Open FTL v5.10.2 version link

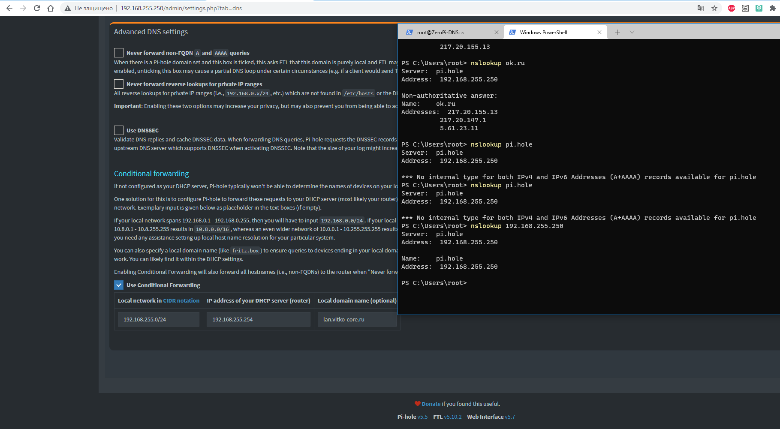453,417
